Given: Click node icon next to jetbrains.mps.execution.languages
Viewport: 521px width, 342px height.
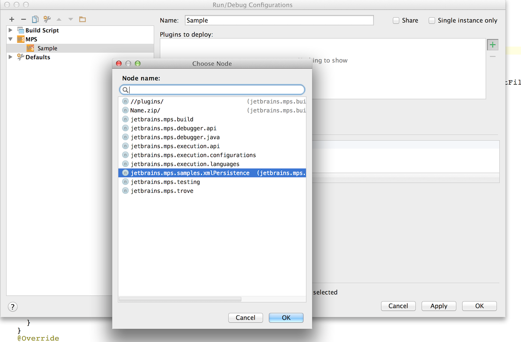Looking at the screenshot, I should click(125, 164).
